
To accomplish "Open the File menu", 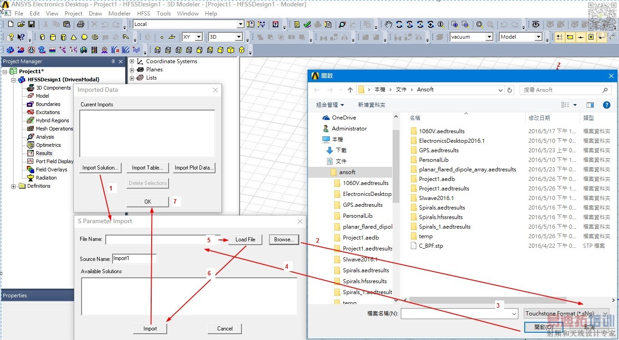I will click(19, 13).
